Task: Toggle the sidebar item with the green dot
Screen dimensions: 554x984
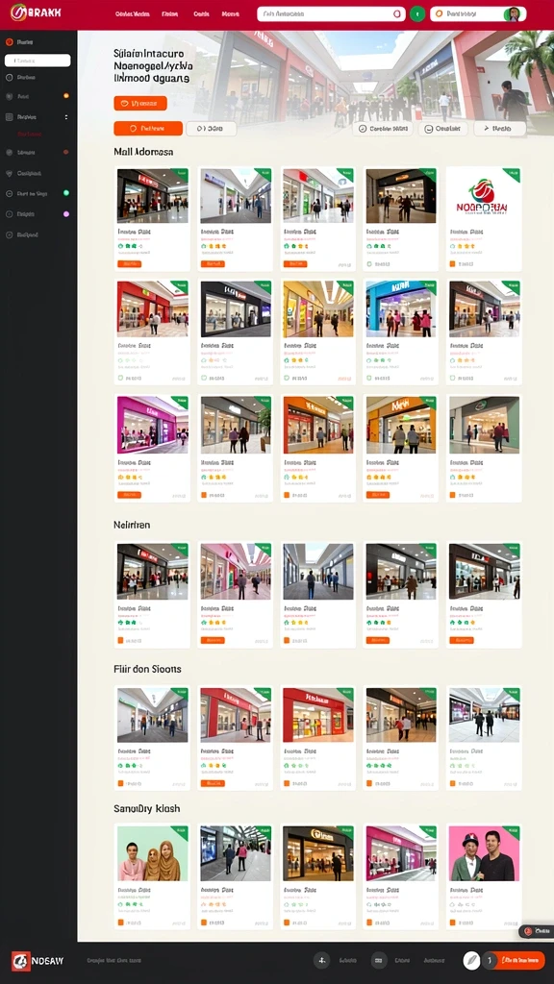Action: point(38,193)
